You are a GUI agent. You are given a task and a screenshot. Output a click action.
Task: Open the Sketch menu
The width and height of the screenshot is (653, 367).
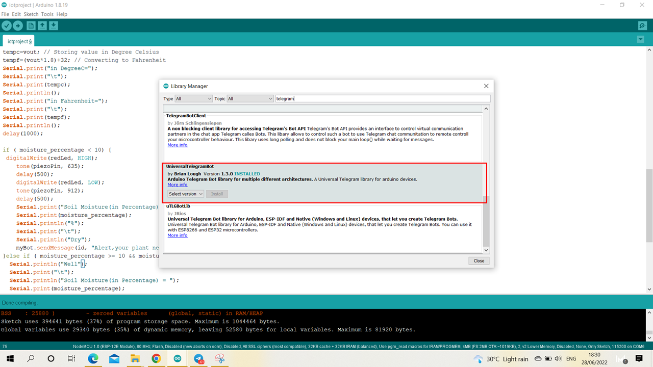point(31,14)
